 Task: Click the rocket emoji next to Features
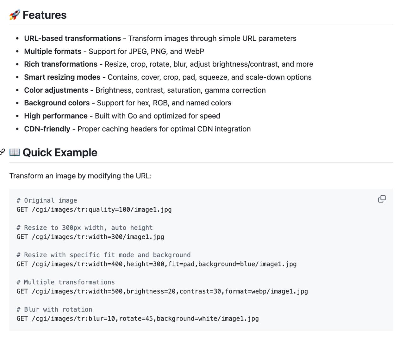pos(15,15)
